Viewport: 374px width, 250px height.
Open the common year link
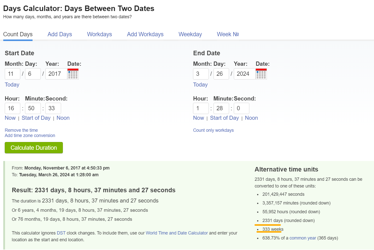[x=303, y=238]
